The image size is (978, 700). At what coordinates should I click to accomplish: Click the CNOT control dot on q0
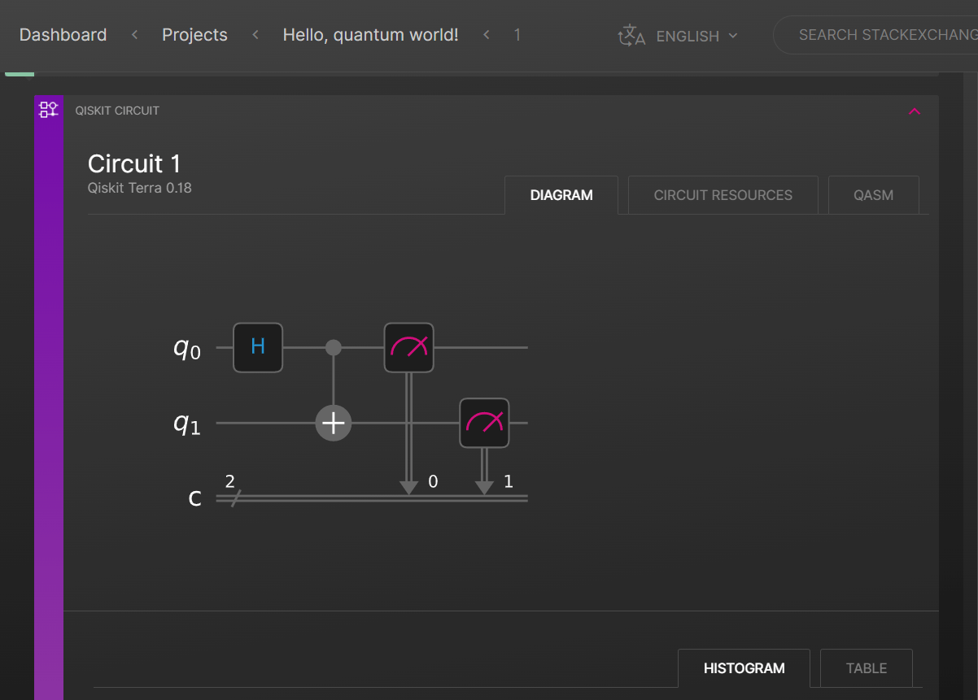[333, 347]
